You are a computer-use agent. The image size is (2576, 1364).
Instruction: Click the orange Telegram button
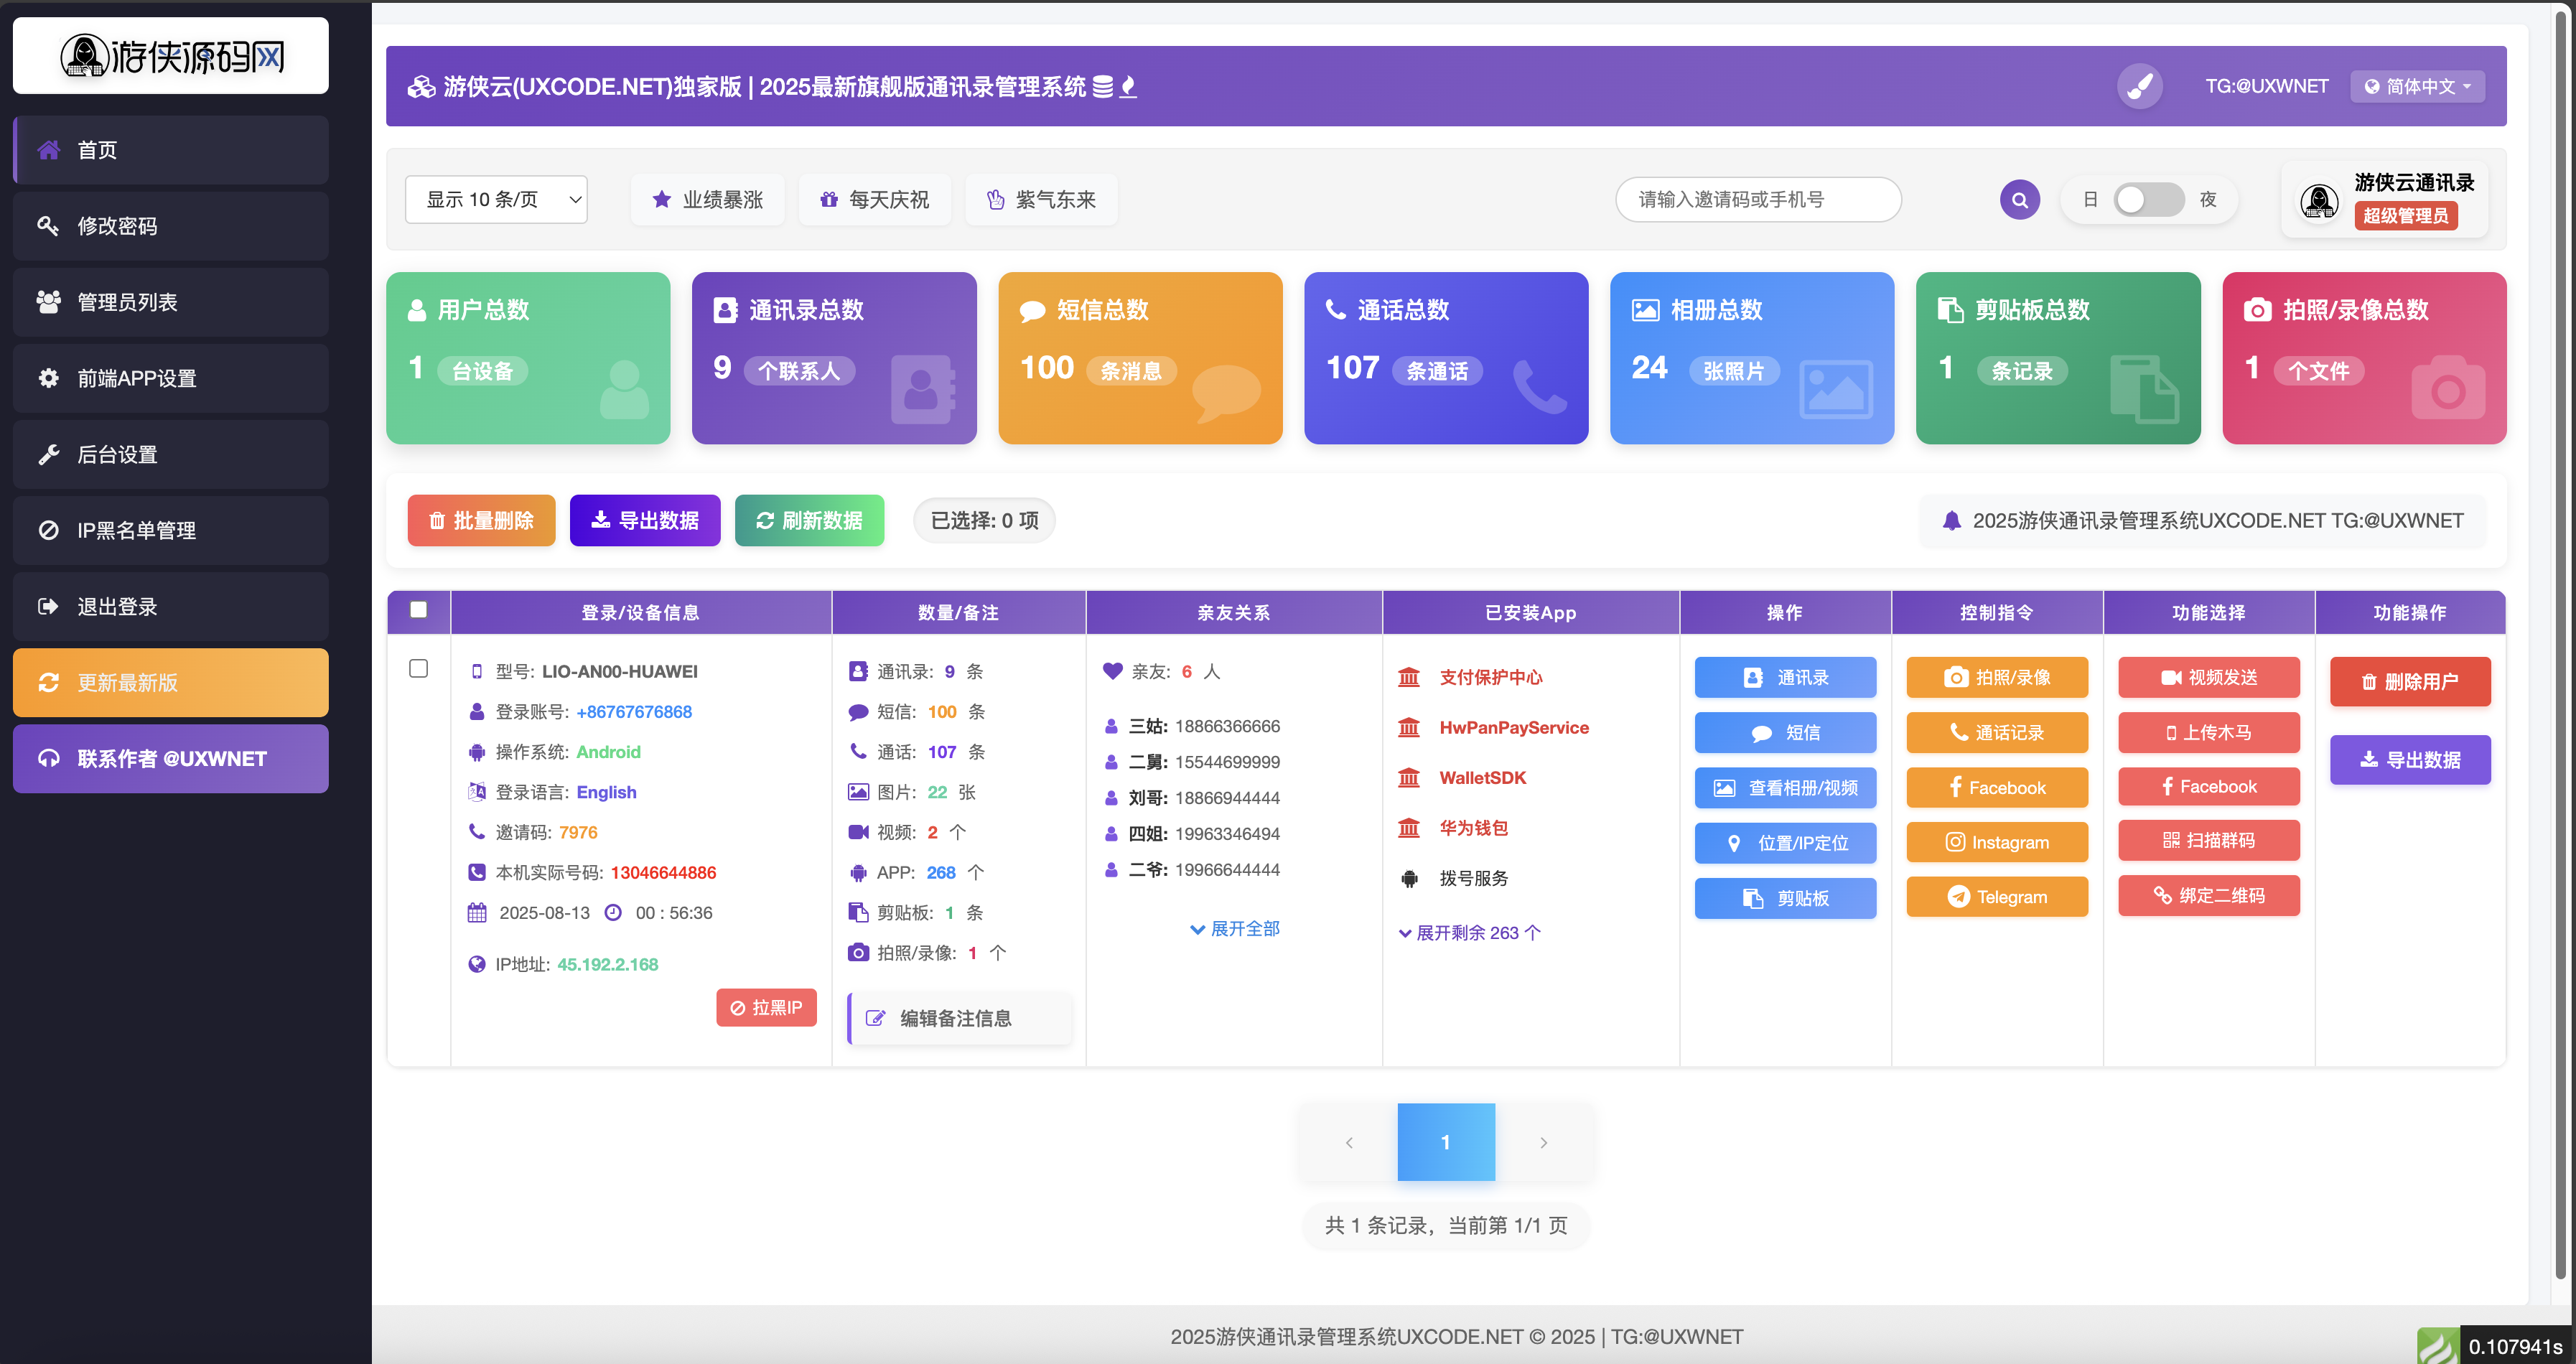click(x=1997, y=897)
